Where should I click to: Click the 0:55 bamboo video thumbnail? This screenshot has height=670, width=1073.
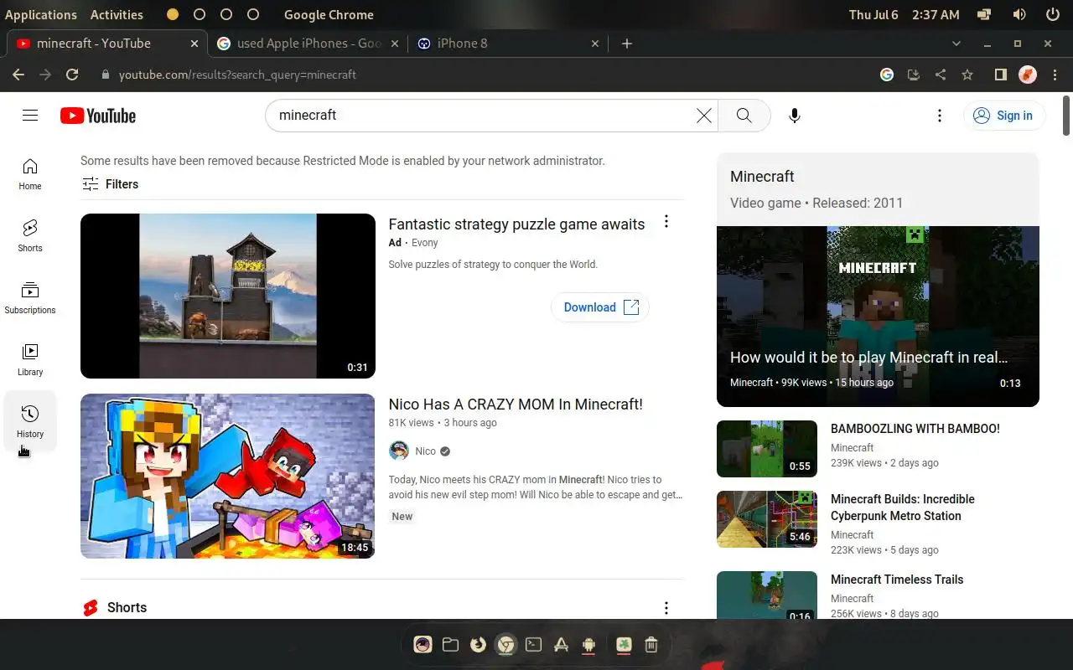point(767,449)
